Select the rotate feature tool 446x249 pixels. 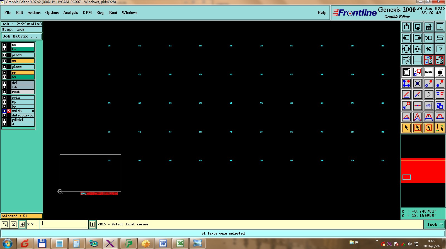point(428,94)
